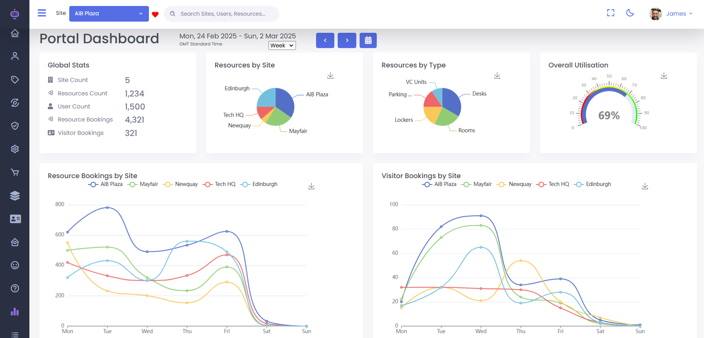The height and width of the screenshot is (338, 704).
Task: Open the AiB Plaza site dropdown
Action: tap(109, 14)
